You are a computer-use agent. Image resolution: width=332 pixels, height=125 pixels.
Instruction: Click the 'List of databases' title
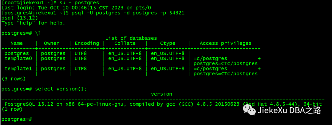pos(131,38)
